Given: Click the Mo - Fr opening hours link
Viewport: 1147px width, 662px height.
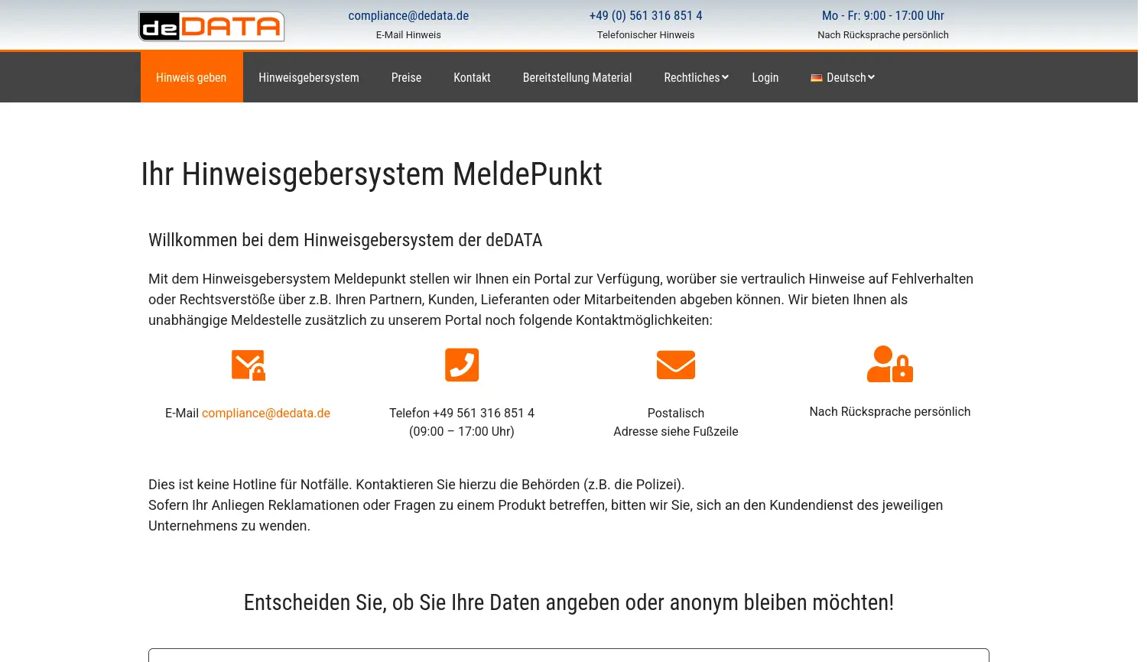Looking at the screenshot, I should click(x=883, y=15).
